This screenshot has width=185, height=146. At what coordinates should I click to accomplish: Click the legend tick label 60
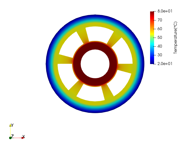point(160,29)
